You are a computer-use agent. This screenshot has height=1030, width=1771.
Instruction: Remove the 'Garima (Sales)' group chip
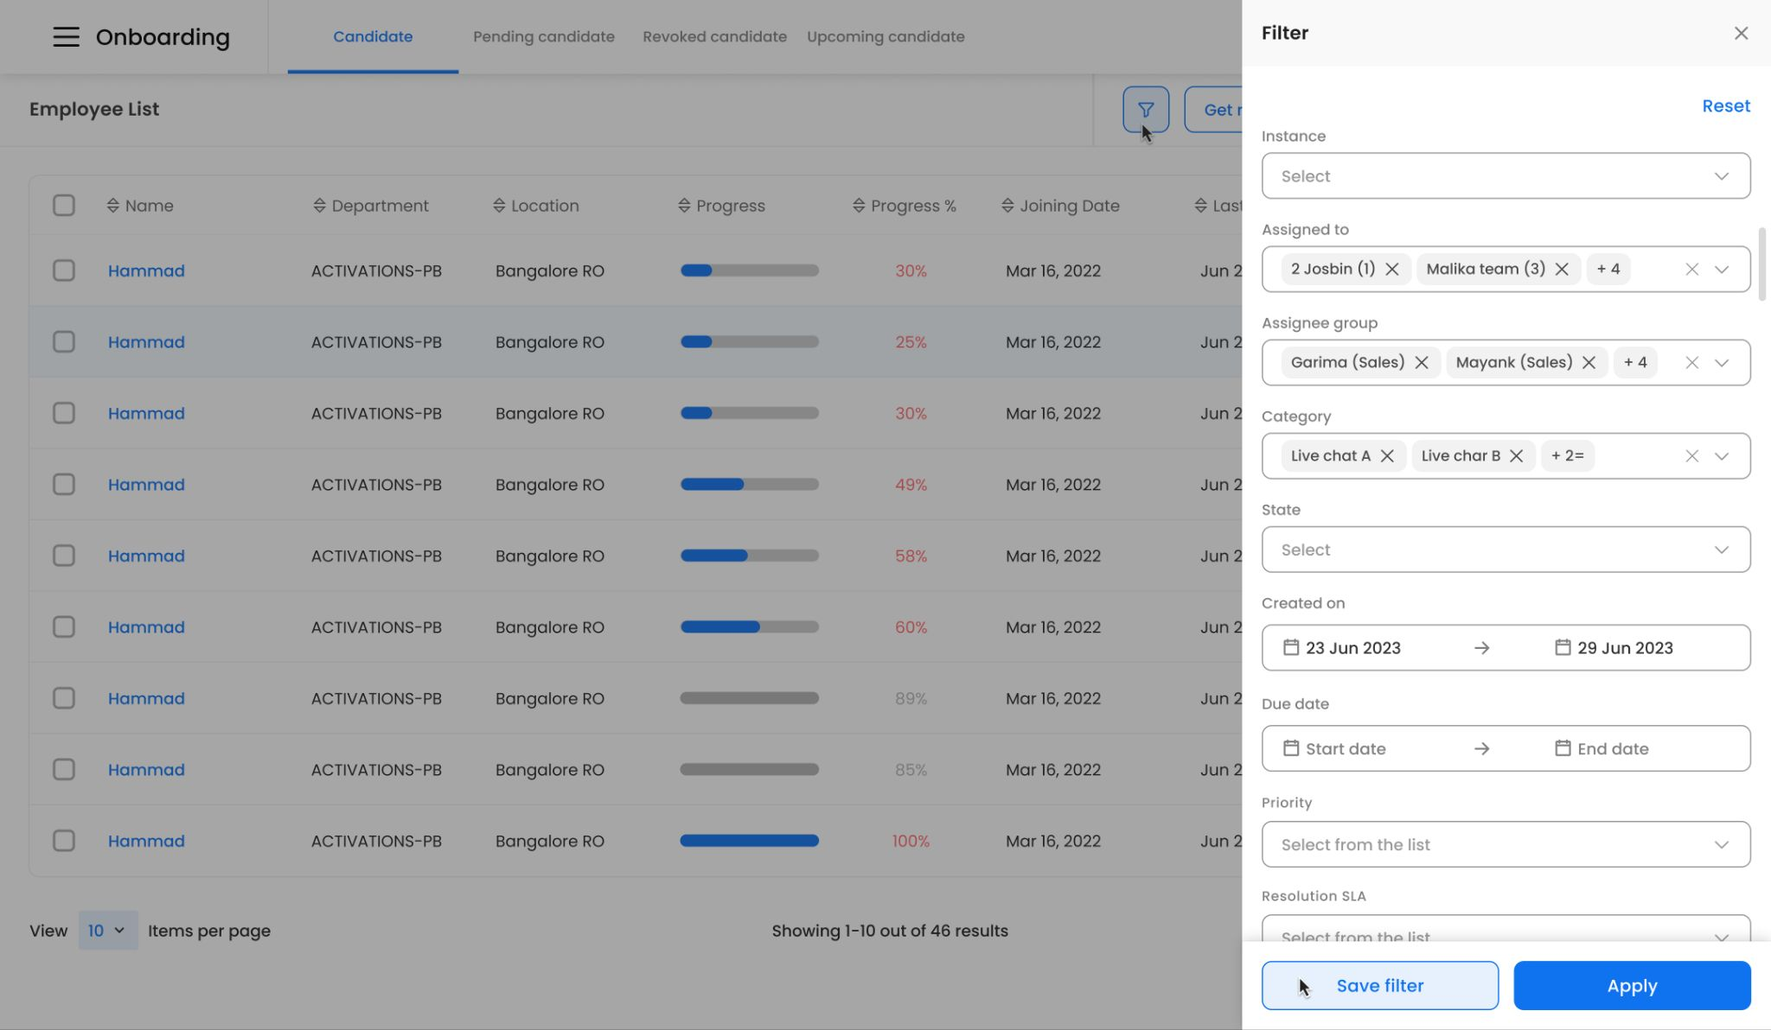pyautogui.click(x=1422, y=362)
